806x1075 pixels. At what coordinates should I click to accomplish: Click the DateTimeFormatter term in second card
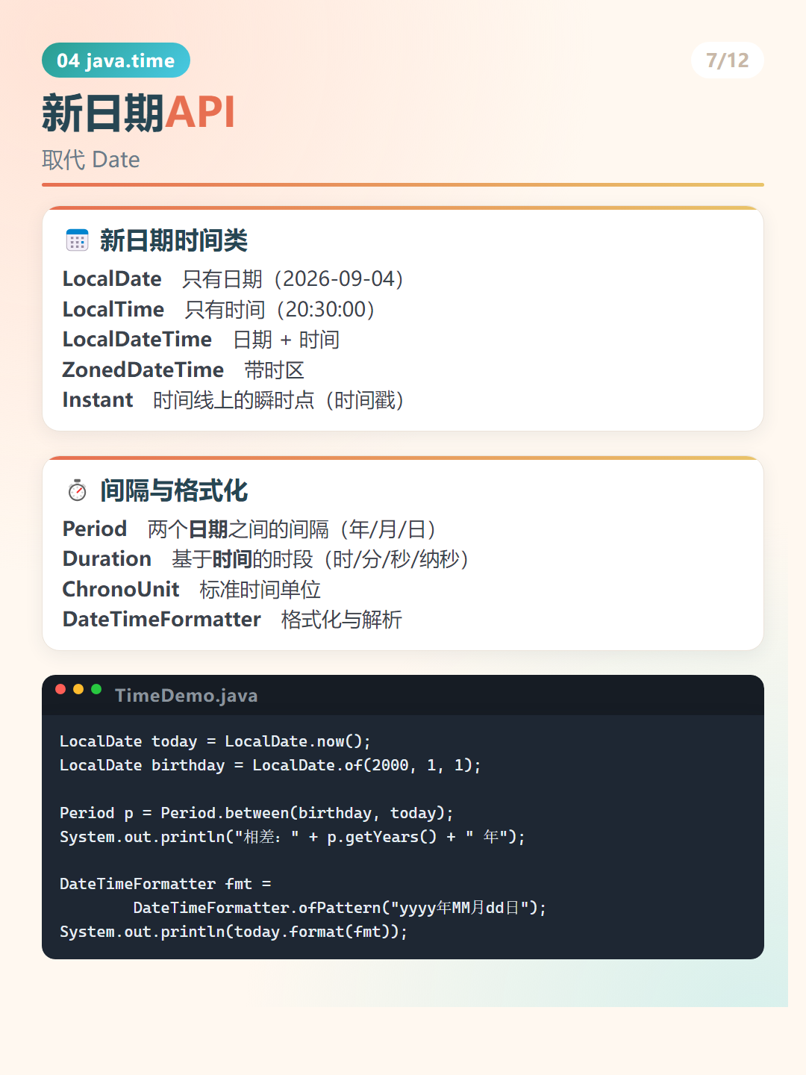pyautogui.click(x=162, y=620)
